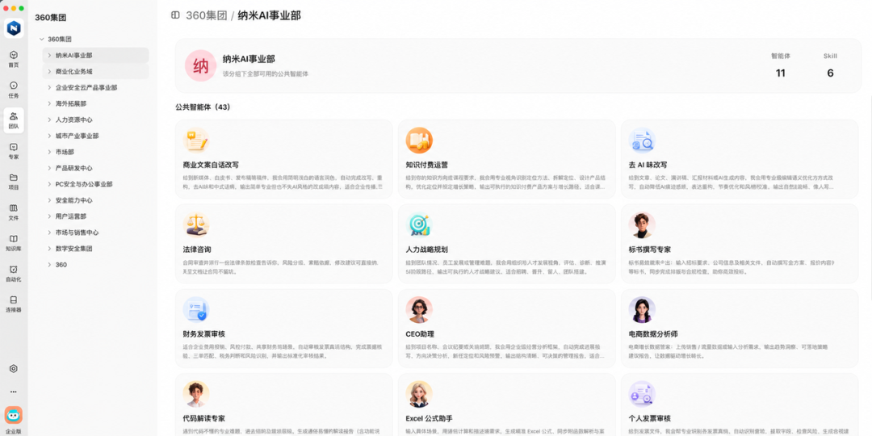The width and height of the screenshot is (872, 436).
Task: Click the 去 AI 味改写 card icon
Action: pos(643,140)
